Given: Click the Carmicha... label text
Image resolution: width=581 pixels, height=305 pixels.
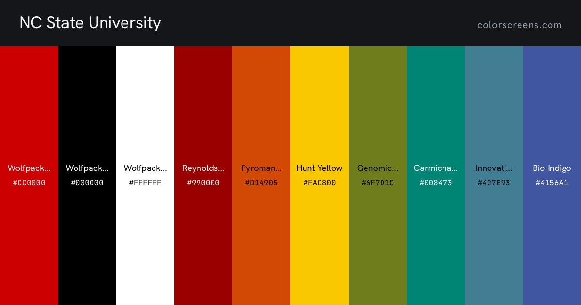Looking at the screenshot, I should tap(436, 168).
